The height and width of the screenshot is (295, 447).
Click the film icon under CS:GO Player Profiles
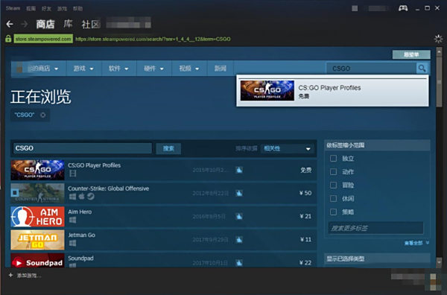(x=73, y=174)
